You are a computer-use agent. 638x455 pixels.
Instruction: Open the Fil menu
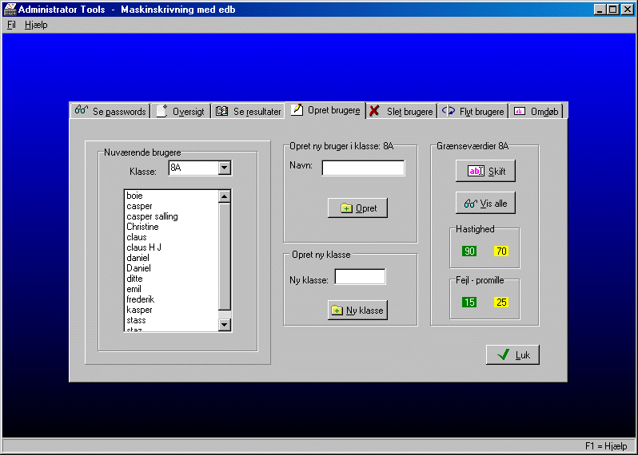point(11,25)
